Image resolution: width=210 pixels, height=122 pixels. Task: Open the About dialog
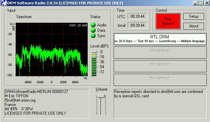(194, 26)
